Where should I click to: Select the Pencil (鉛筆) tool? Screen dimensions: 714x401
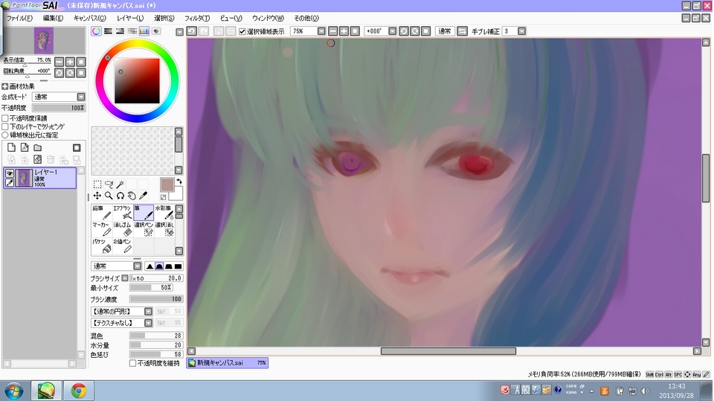pyautogui.click(x=102, y=212)
